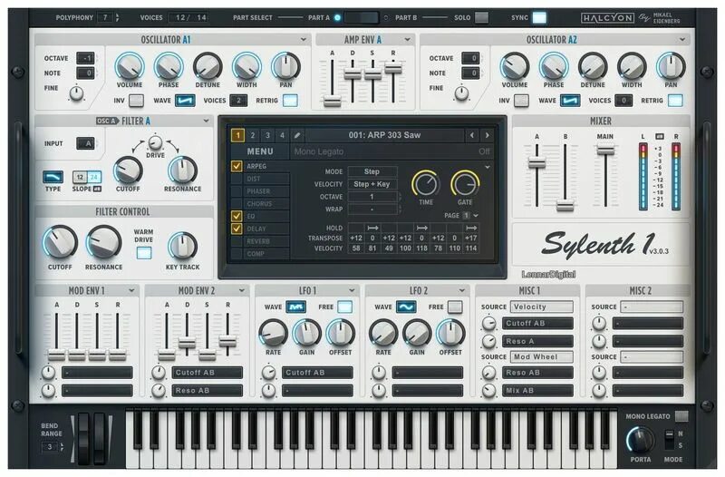The width and height of the screenshot is (725, 477).
Task: Select the 24 dB filter slope
Action: click(94, 177)
